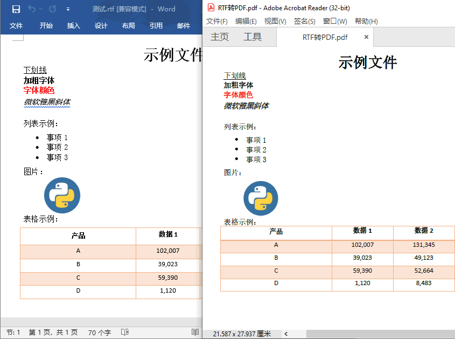The width and height of the screenshot is (455, 339).
Task: Click the Undo arrow in Word toolbar
Action: tap(32, 9)
